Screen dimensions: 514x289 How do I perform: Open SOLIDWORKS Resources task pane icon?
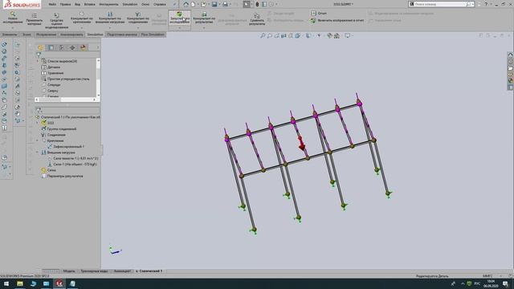[x=511, y=55]
